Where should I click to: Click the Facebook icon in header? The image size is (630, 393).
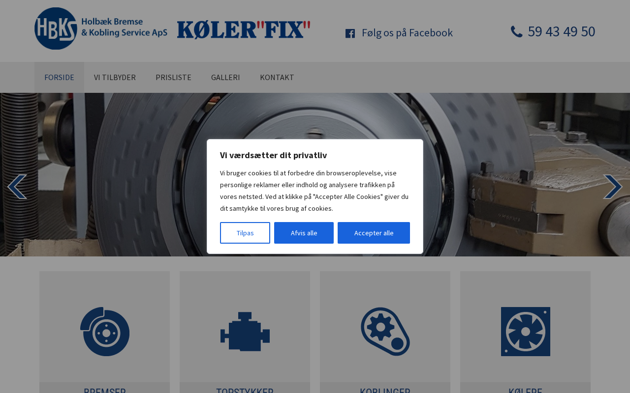pos(350,33)
